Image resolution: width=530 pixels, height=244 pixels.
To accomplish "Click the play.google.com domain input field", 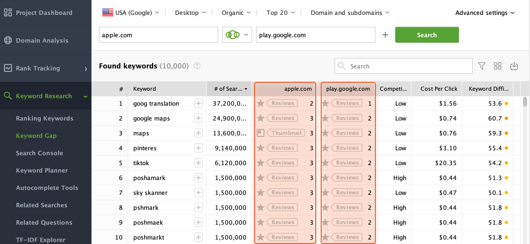I will (315, 35).
